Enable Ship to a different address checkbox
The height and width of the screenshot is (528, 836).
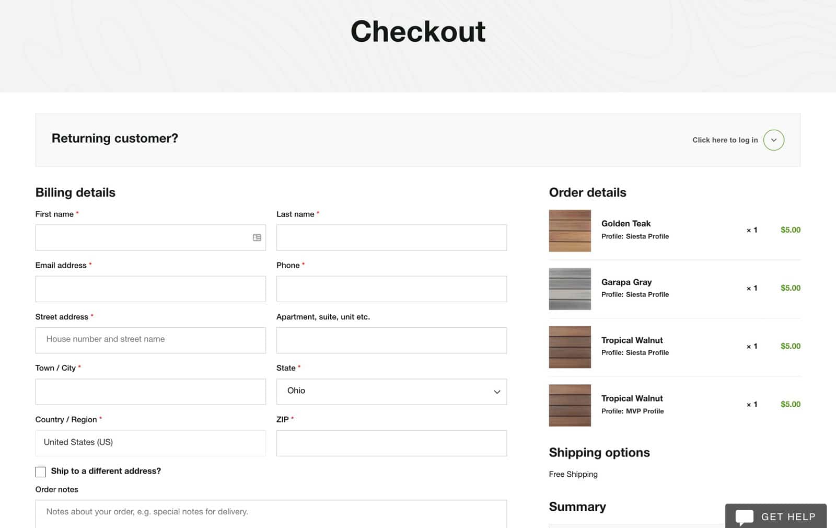click(x=41, y=472)
